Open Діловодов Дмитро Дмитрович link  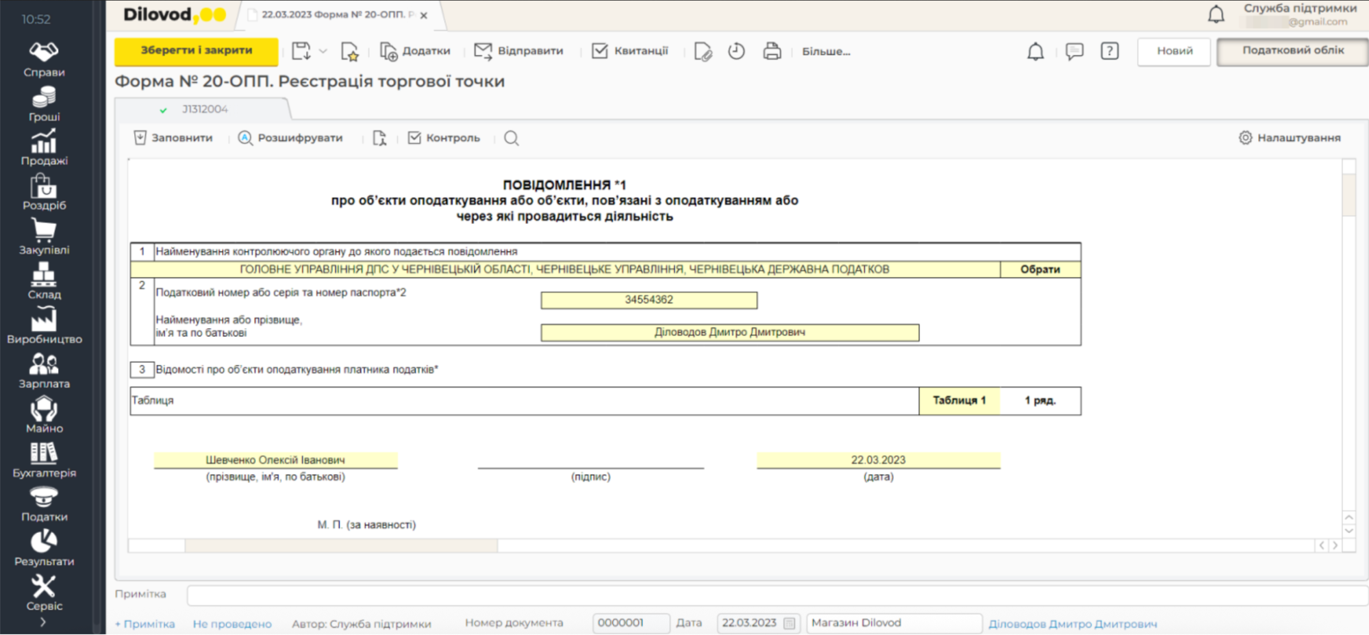1072,624
